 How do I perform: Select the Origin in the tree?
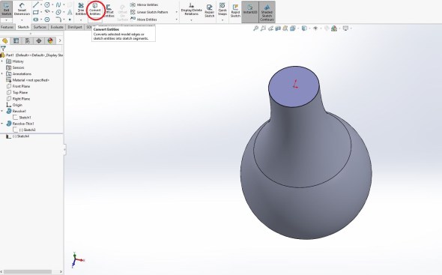14,105
